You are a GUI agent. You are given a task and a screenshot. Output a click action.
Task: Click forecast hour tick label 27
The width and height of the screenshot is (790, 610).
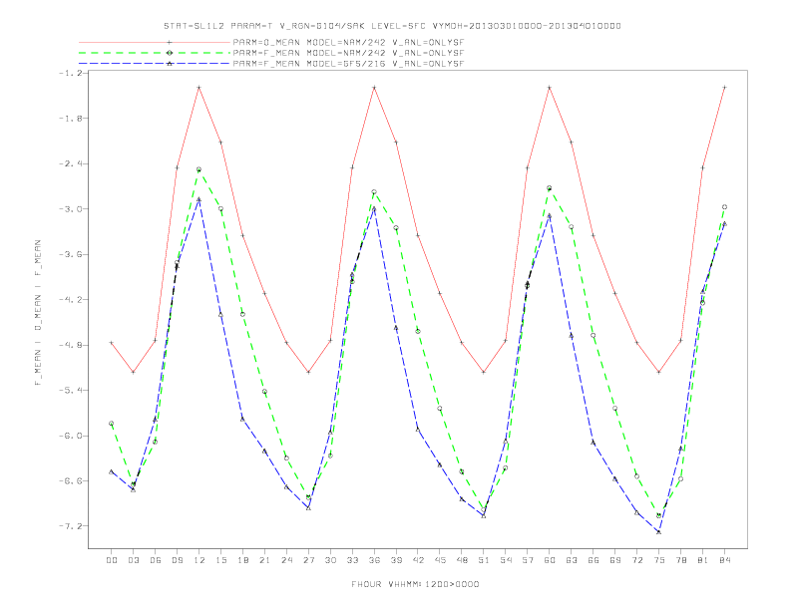[x=308, y=560]
